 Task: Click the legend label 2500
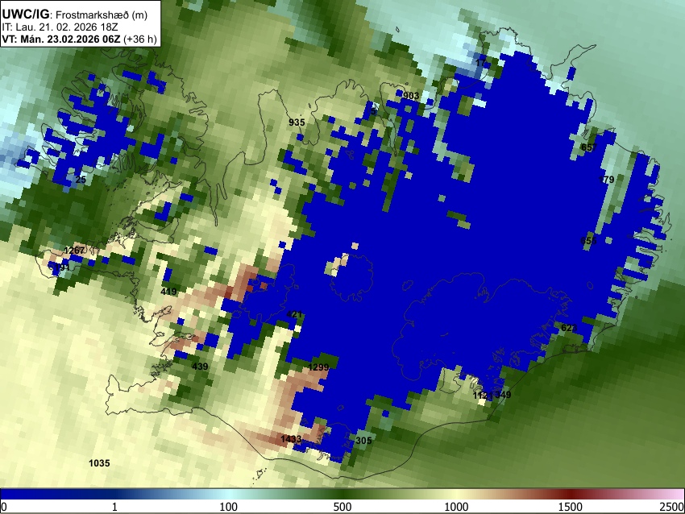(672, 507)
